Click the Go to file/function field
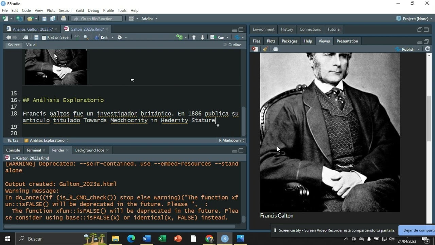435x245 pixels. coord(97,19)
